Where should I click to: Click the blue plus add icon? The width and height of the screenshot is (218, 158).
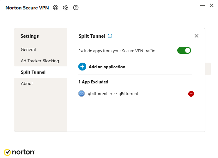point(82,67)
